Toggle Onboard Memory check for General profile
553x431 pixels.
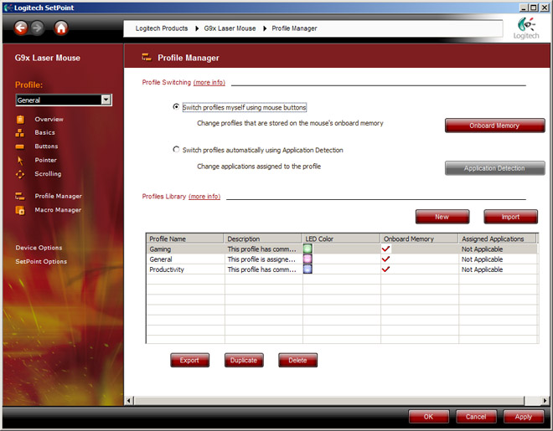click(x=385, y=259)
